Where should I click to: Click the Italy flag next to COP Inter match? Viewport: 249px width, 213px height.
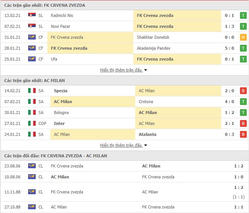pos(32,123)
